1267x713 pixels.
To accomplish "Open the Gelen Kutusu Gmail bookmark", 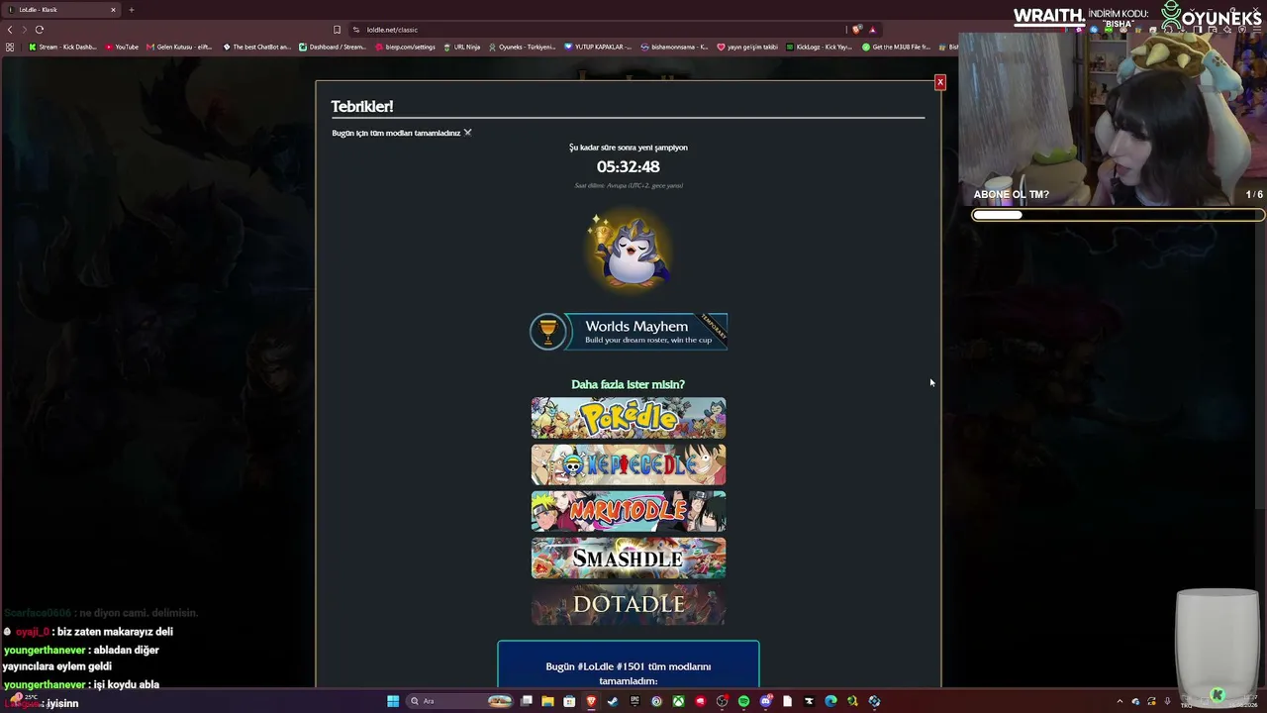I will 179,47.
